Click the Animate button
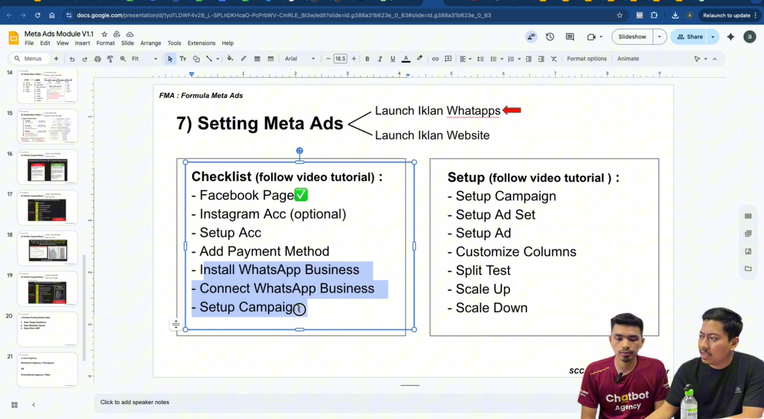 tap(628, 59)
